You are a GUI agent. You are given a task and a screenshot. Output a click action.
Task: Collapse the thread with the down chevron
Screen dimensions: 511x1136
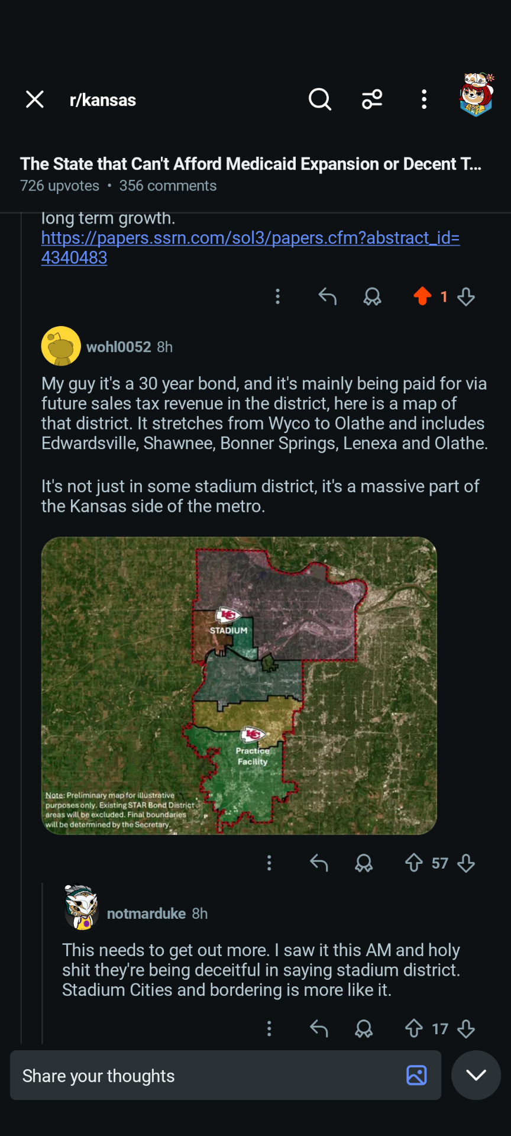[476, 1076]
